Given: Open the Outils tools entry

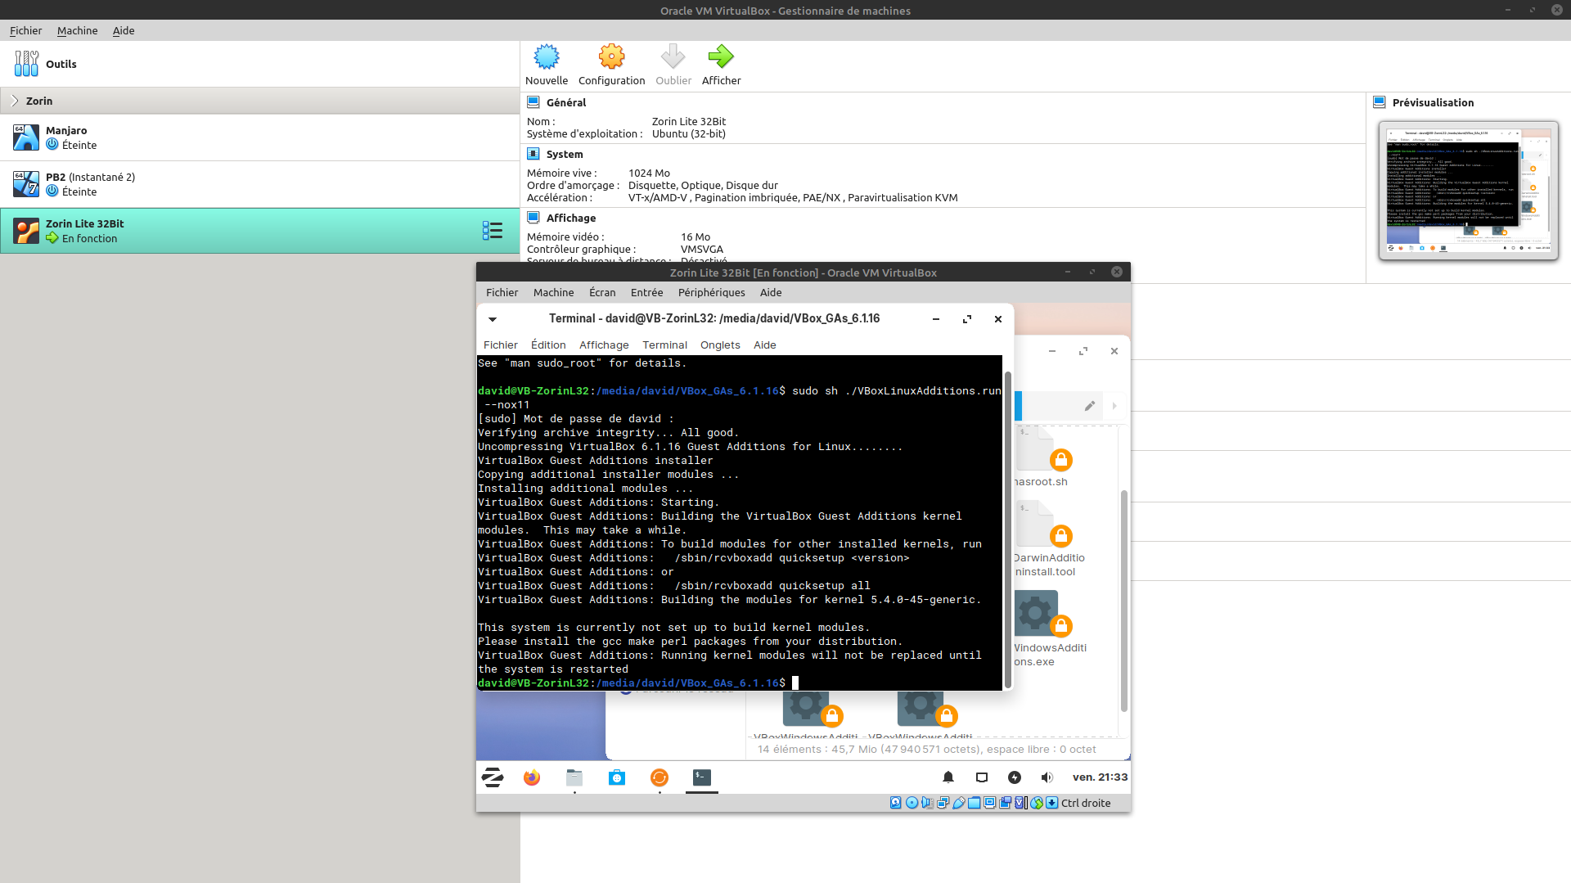Looking at the screenshot, I should tap(61, 64).
